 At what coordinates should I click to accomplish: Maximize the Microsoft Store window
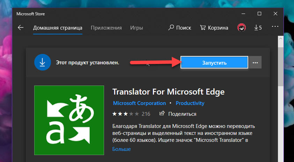pyautogui.click(x=259, y=14)
